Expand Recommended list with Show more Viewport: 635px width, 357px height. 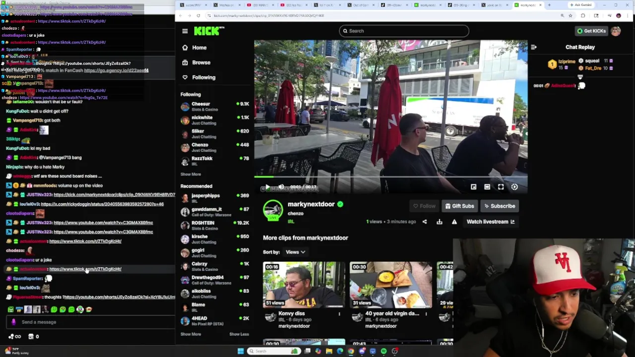click(x=190, y=334)
